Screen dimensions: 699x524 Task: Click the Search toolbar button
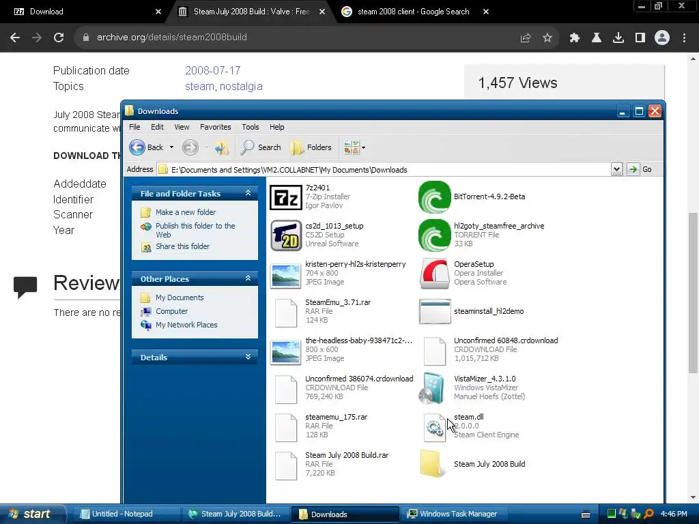coord(261,147)
